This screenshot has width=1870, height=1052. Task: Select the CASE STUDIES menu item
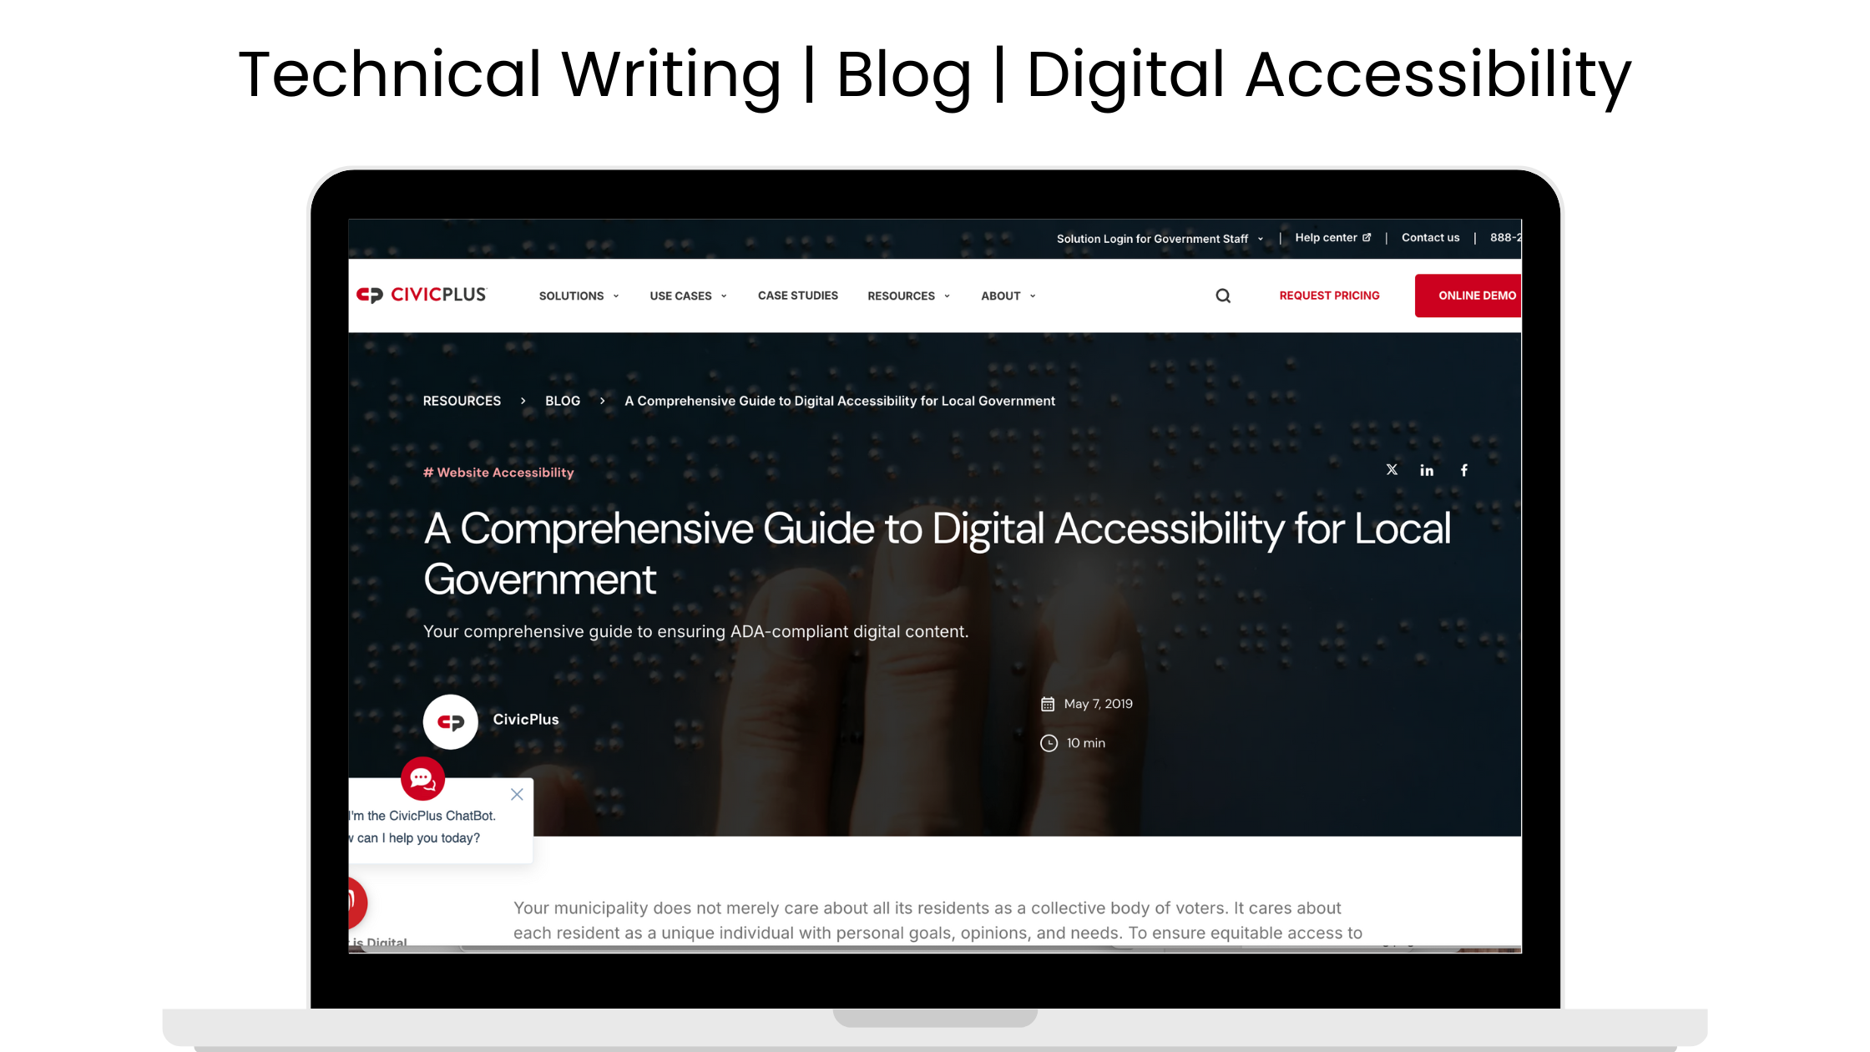[x=797, y=294]
